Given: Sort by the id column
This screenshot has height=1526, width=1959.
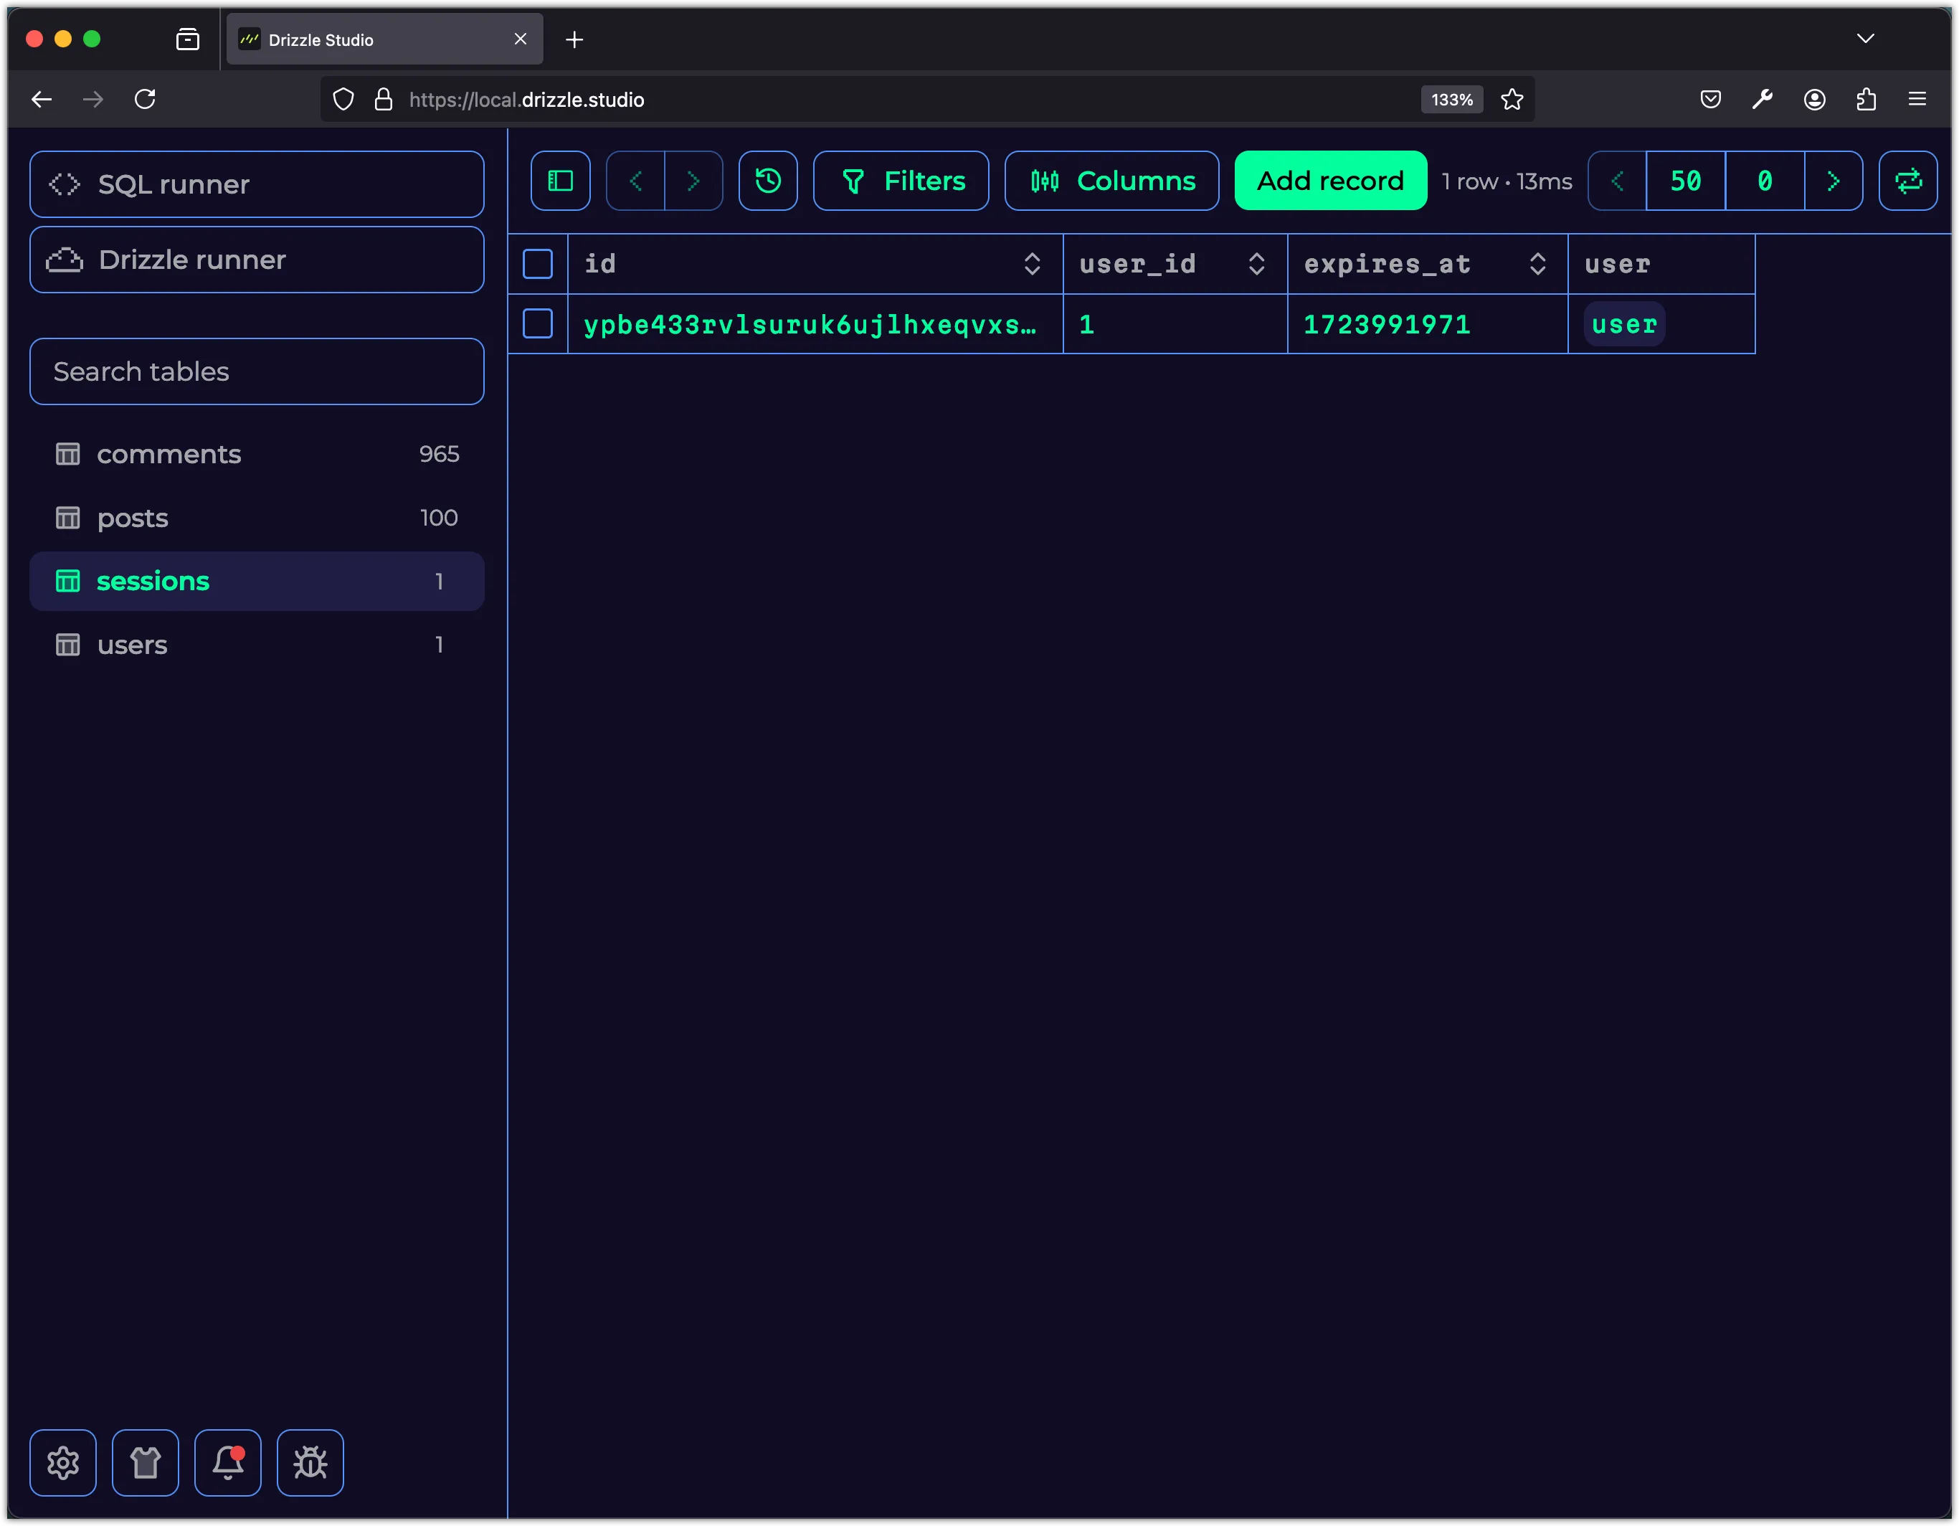Looking at the screenshot, I should point(1032,264).
